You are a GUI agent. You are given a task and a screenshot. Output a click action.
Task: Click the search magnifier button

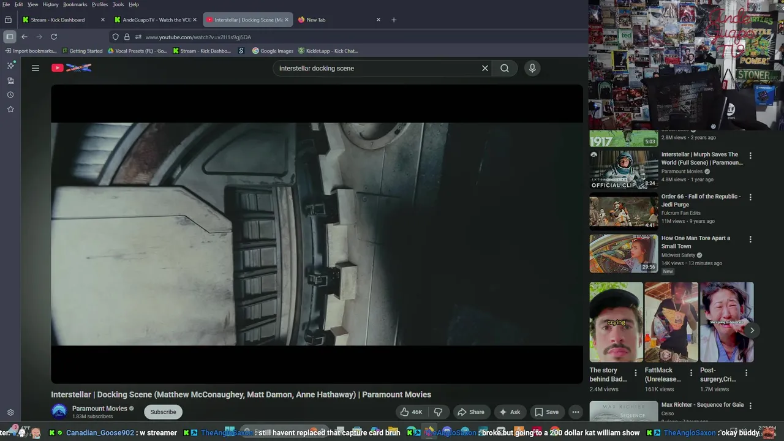tap(505, 68)
